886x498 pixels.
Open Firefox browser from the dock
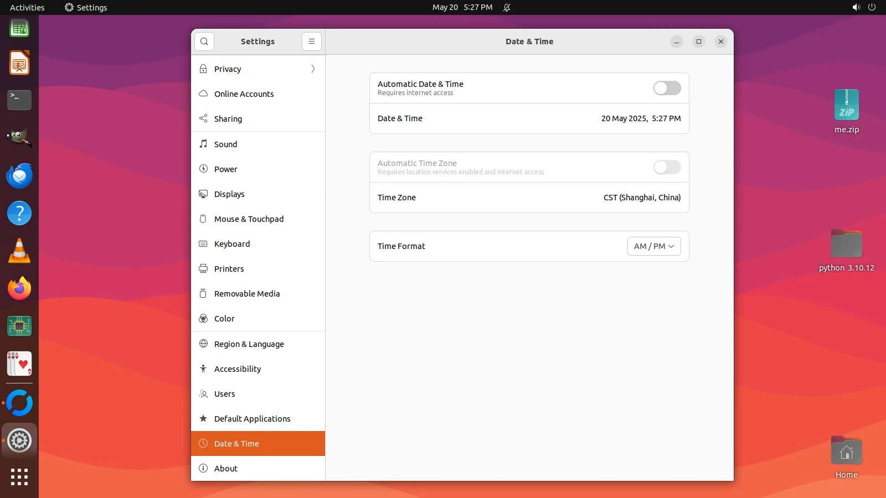19,288
